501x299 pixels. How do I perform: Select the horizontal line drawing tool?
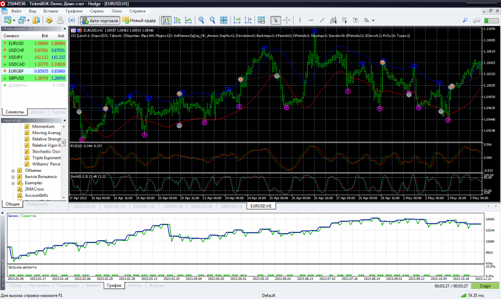pos(311,21)
